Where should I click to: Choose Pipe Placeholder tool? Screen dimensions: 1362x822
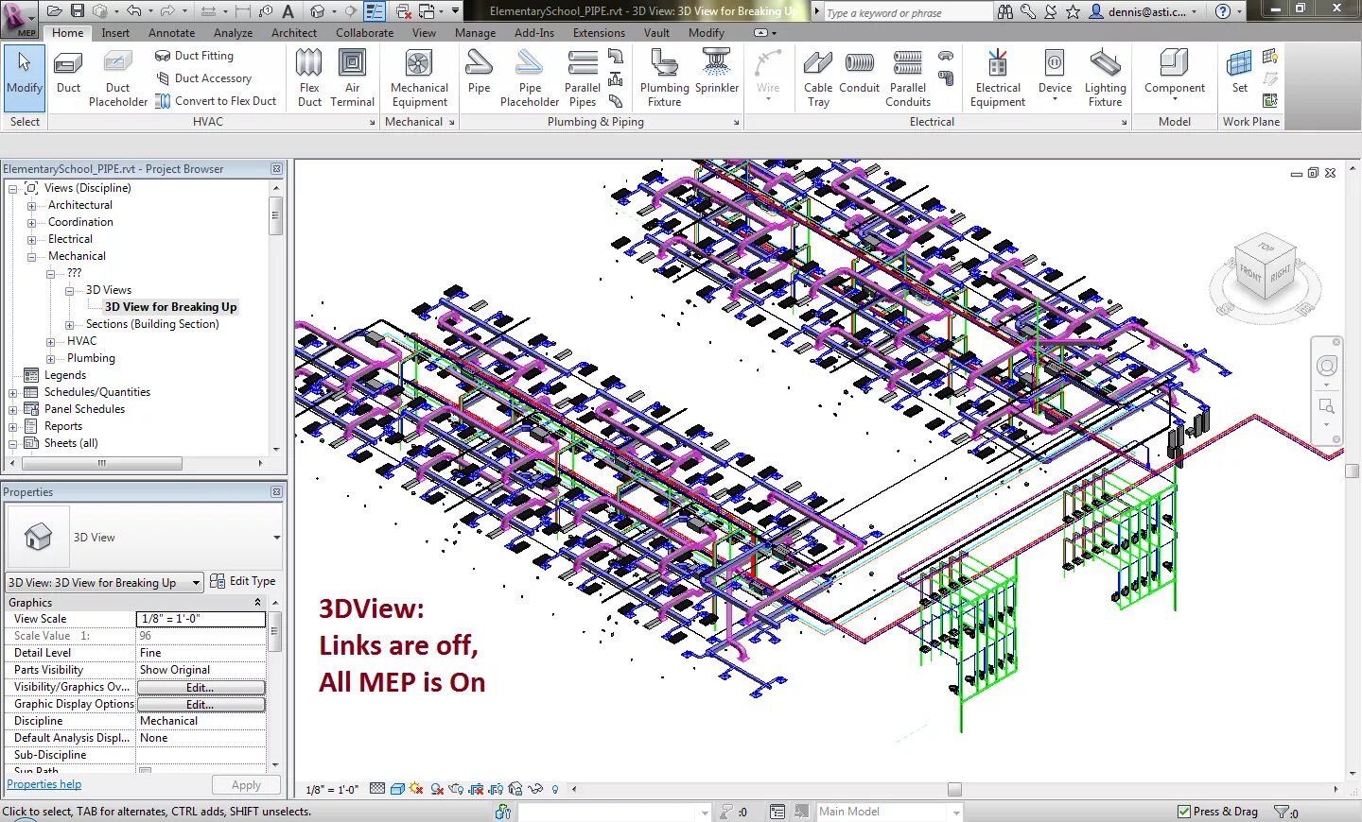click(530, 79)
